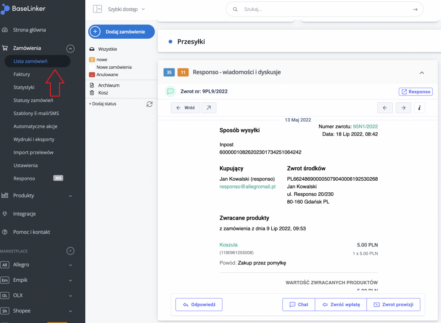
Task: Click the sidebar panel toggle icon
Action: coord(97,9)
